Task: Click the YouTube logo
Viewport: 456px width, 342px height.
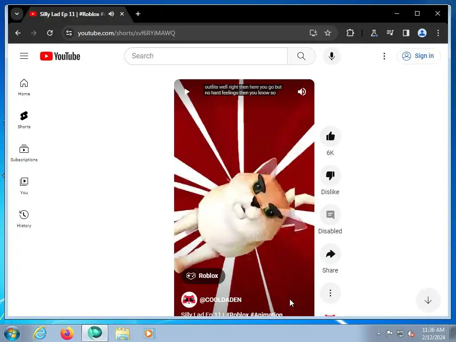Action: [60, 56]
